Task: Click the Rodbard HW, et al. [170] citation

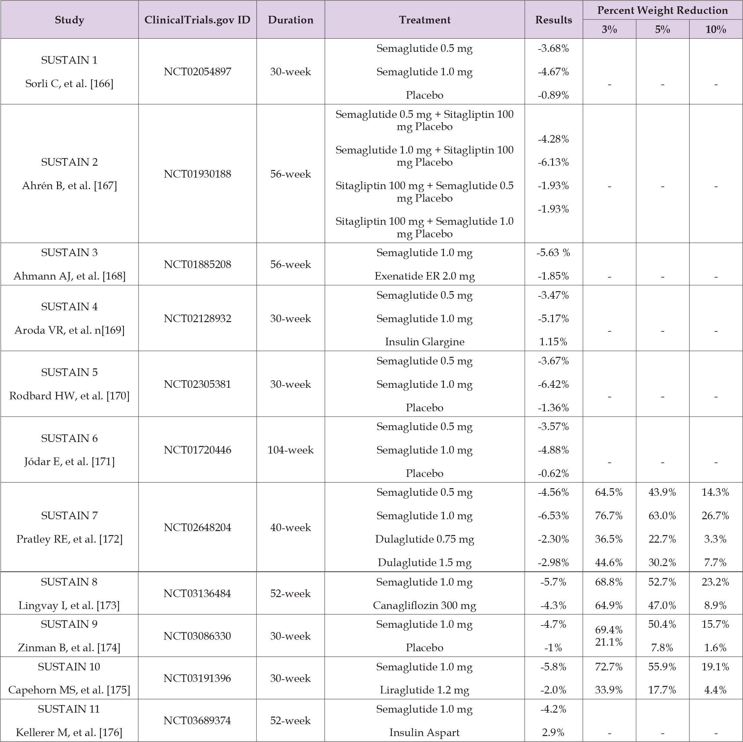Action: (x=69, y=396)
